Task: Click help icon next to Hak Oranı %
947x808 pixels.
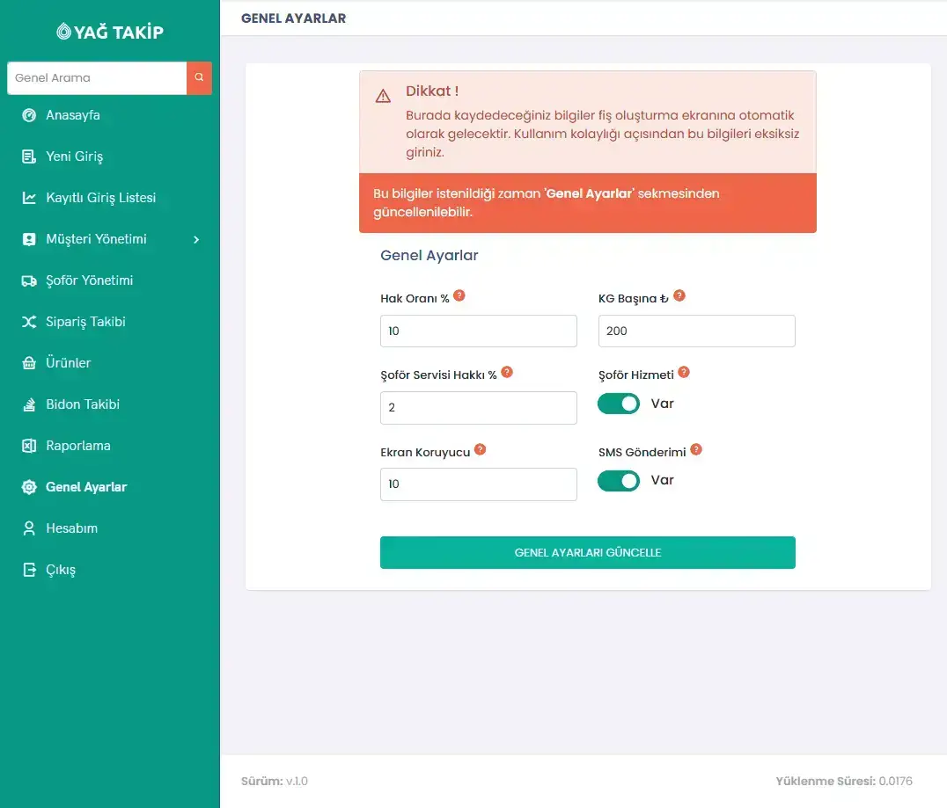Action: click(x=459, y=295)
